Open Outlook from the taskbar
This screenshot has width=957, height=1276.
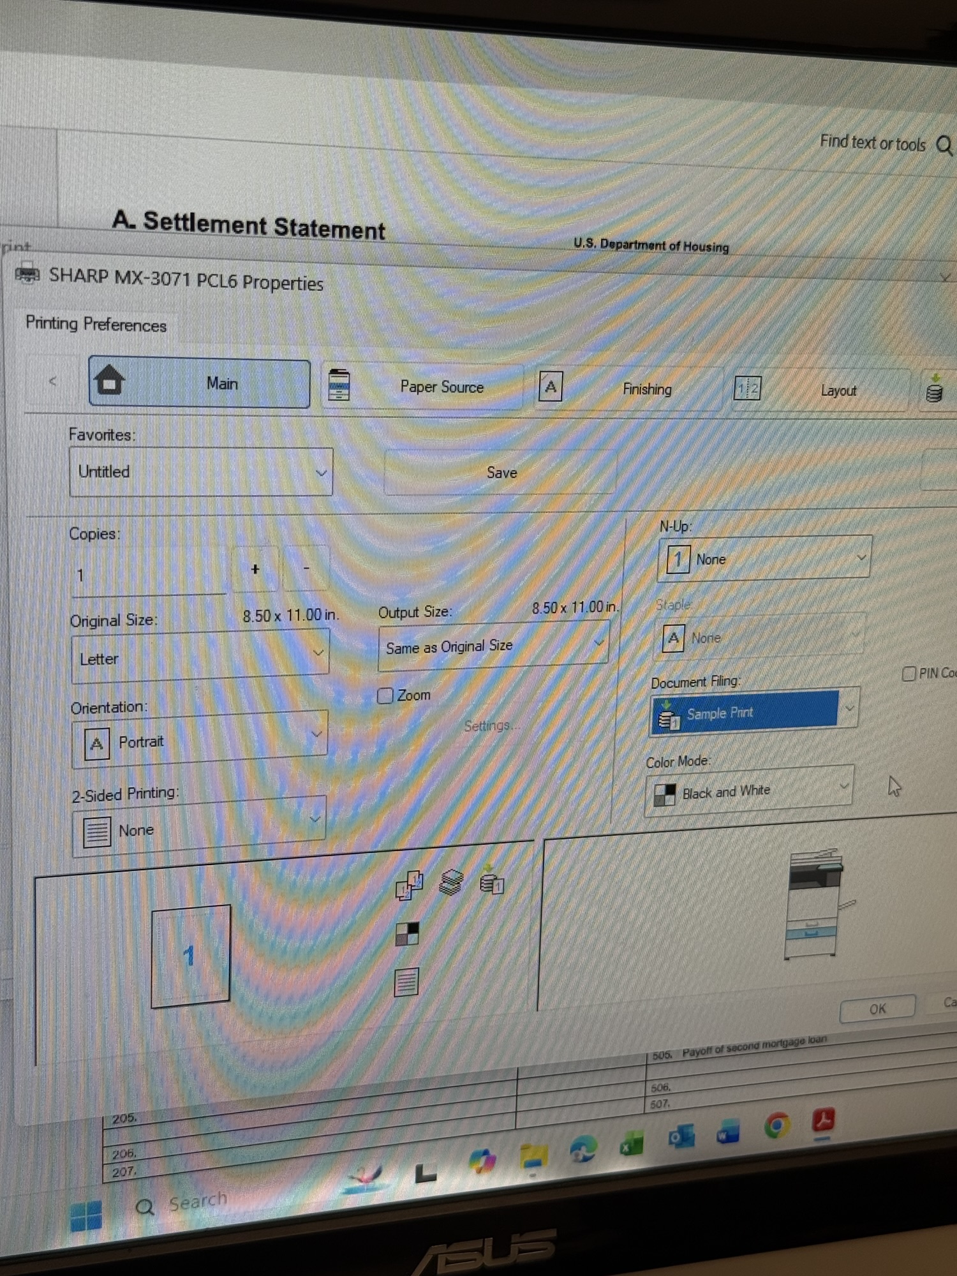click(681, 1138)
